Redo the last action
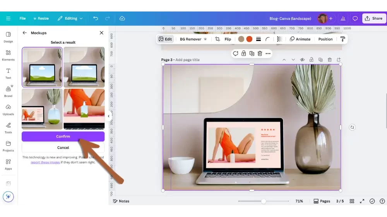 click(x=107, y=19)
